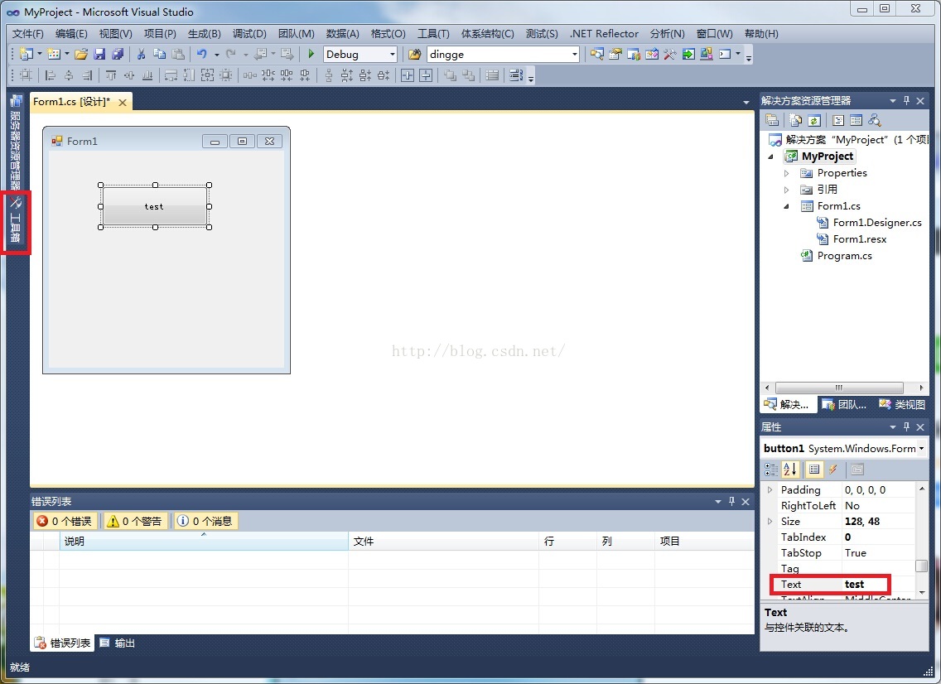The width and height of the screenshot is (941, 684).
Task: Save the current file with the floppy disk icon
Action: [x=99, y=54]
